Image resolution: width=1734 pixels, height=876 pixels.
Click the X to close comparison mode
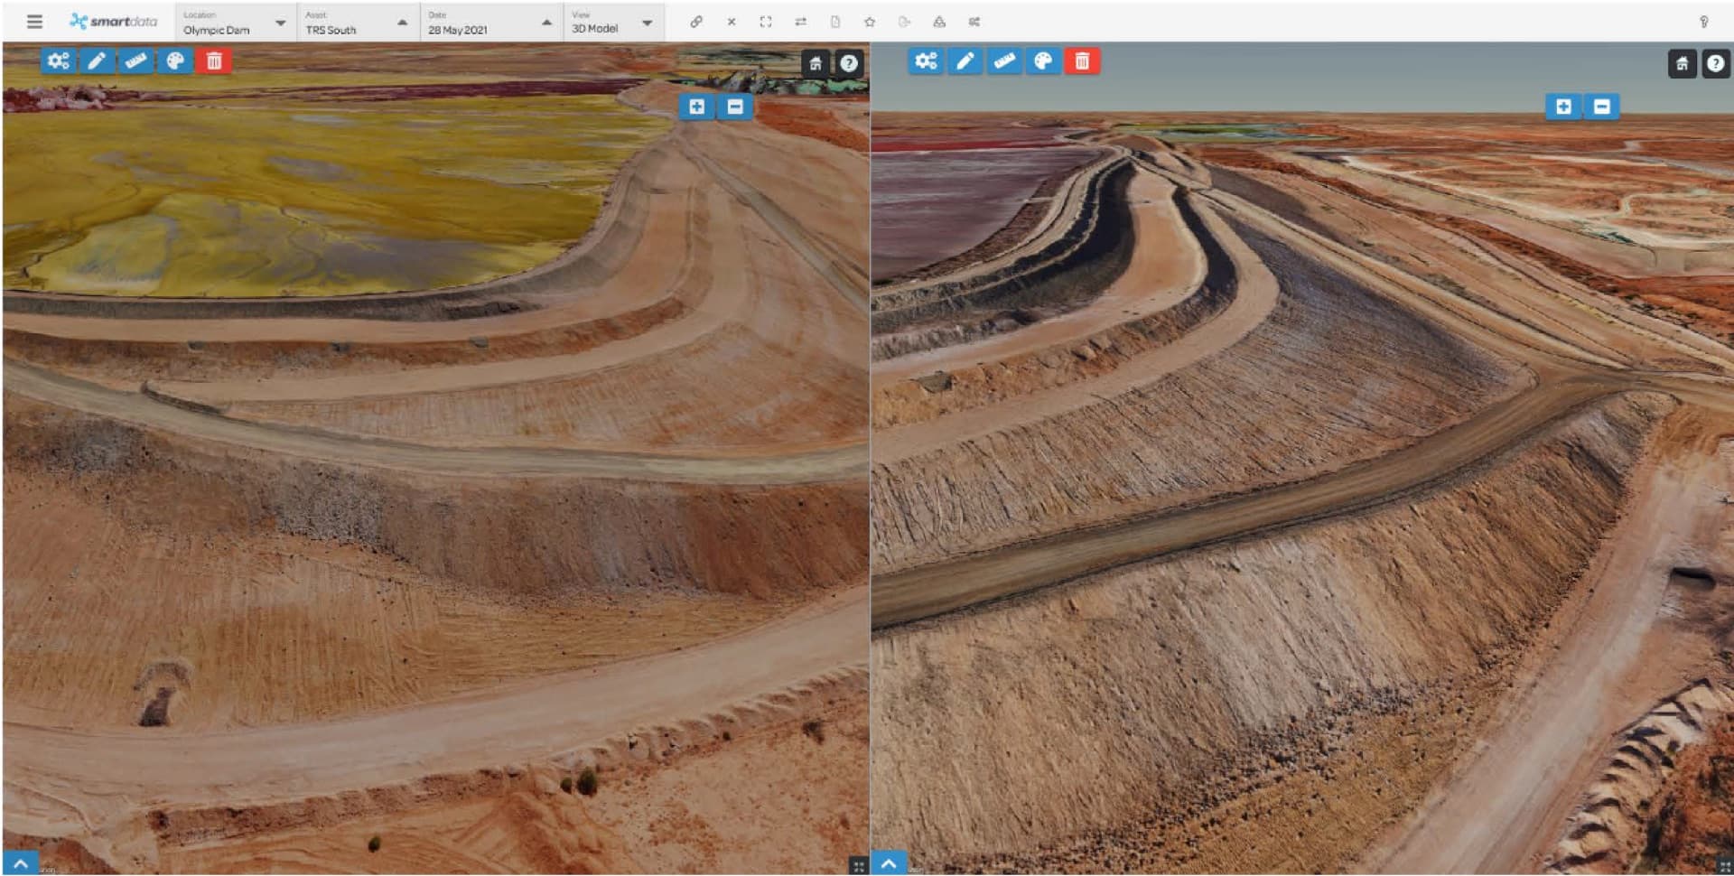pyautogui.click(x=732, y=21)
